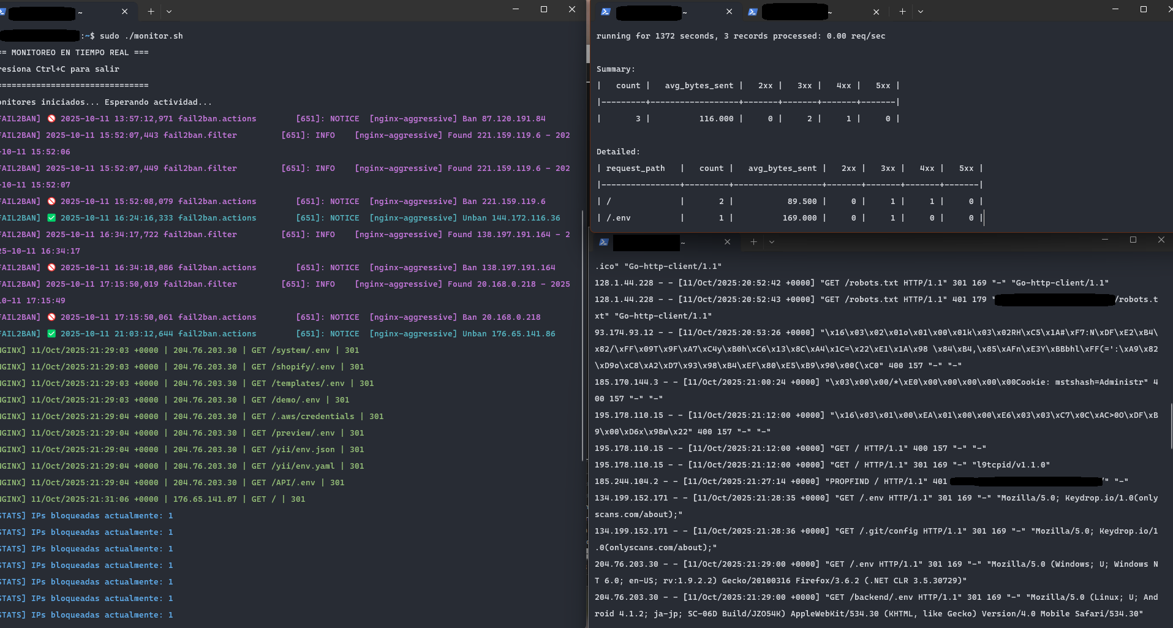This screenshot has height=628, width=1173.
Task: Maximize the left terminal window
Action: [544, 9]
